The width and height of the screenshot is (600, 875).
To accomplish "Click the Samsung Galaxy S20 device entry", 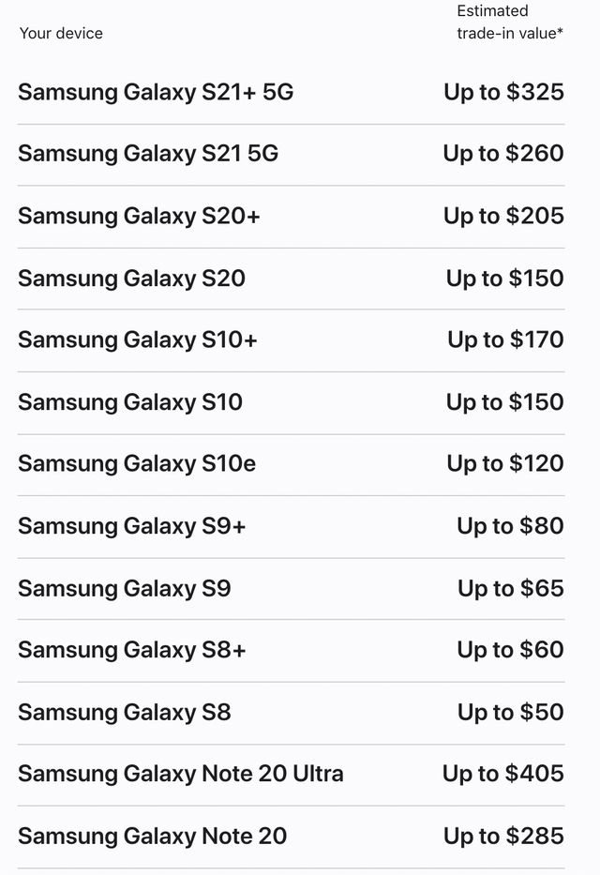I will click(131, 279).
